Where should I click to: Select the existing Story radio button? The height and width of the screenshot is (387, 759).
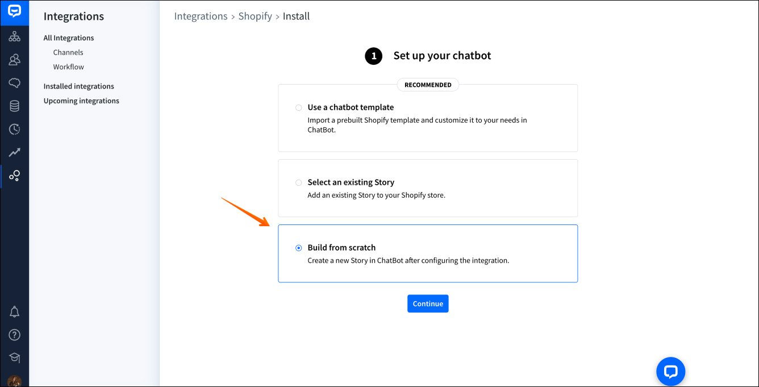tap(298, 182)
